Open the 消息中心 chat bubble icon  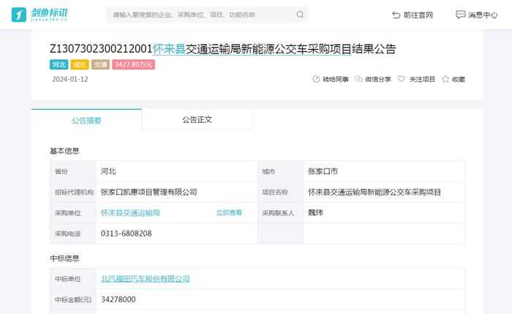460,15
